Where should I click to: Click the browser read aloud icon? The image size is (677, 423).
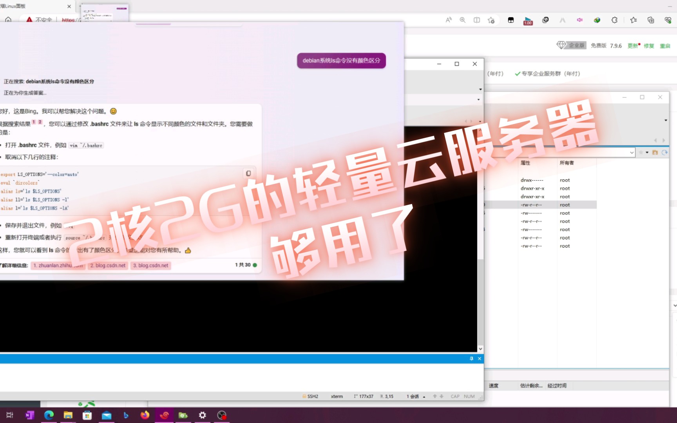coord(449,20)
